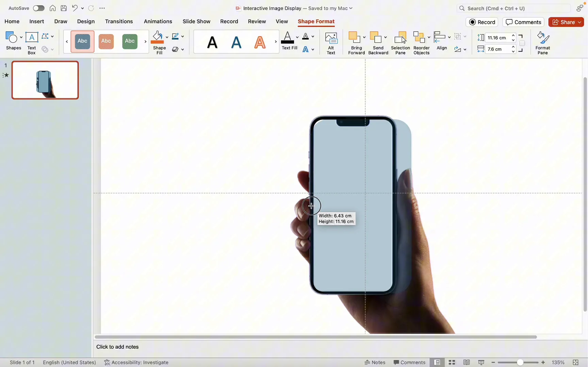The height and width of the screenshot is (367, 588).
Task: Open the Animations tab
Action: click(158, 21)
